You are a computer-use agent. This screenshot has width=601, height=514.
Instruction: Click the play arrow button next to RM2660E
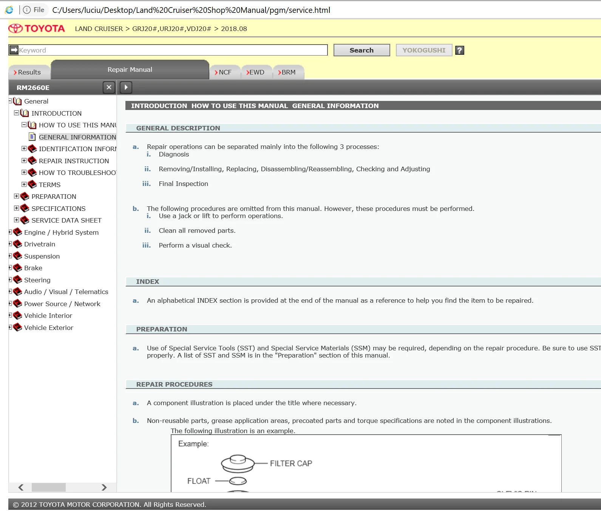[126, 87]
